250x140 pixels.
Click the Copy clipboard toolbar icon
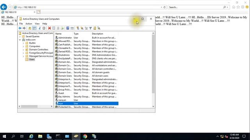click(44, 28)
